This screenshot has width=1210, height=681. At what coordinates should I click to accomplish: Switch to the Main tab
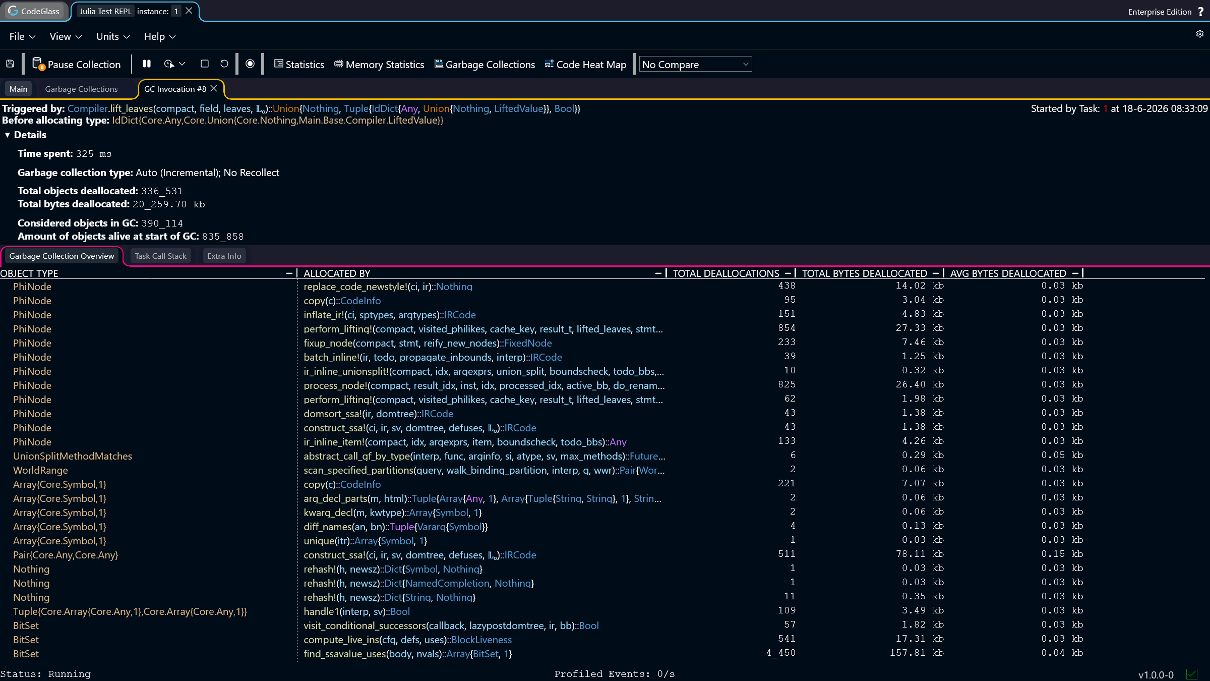click(x=19, y=89)
